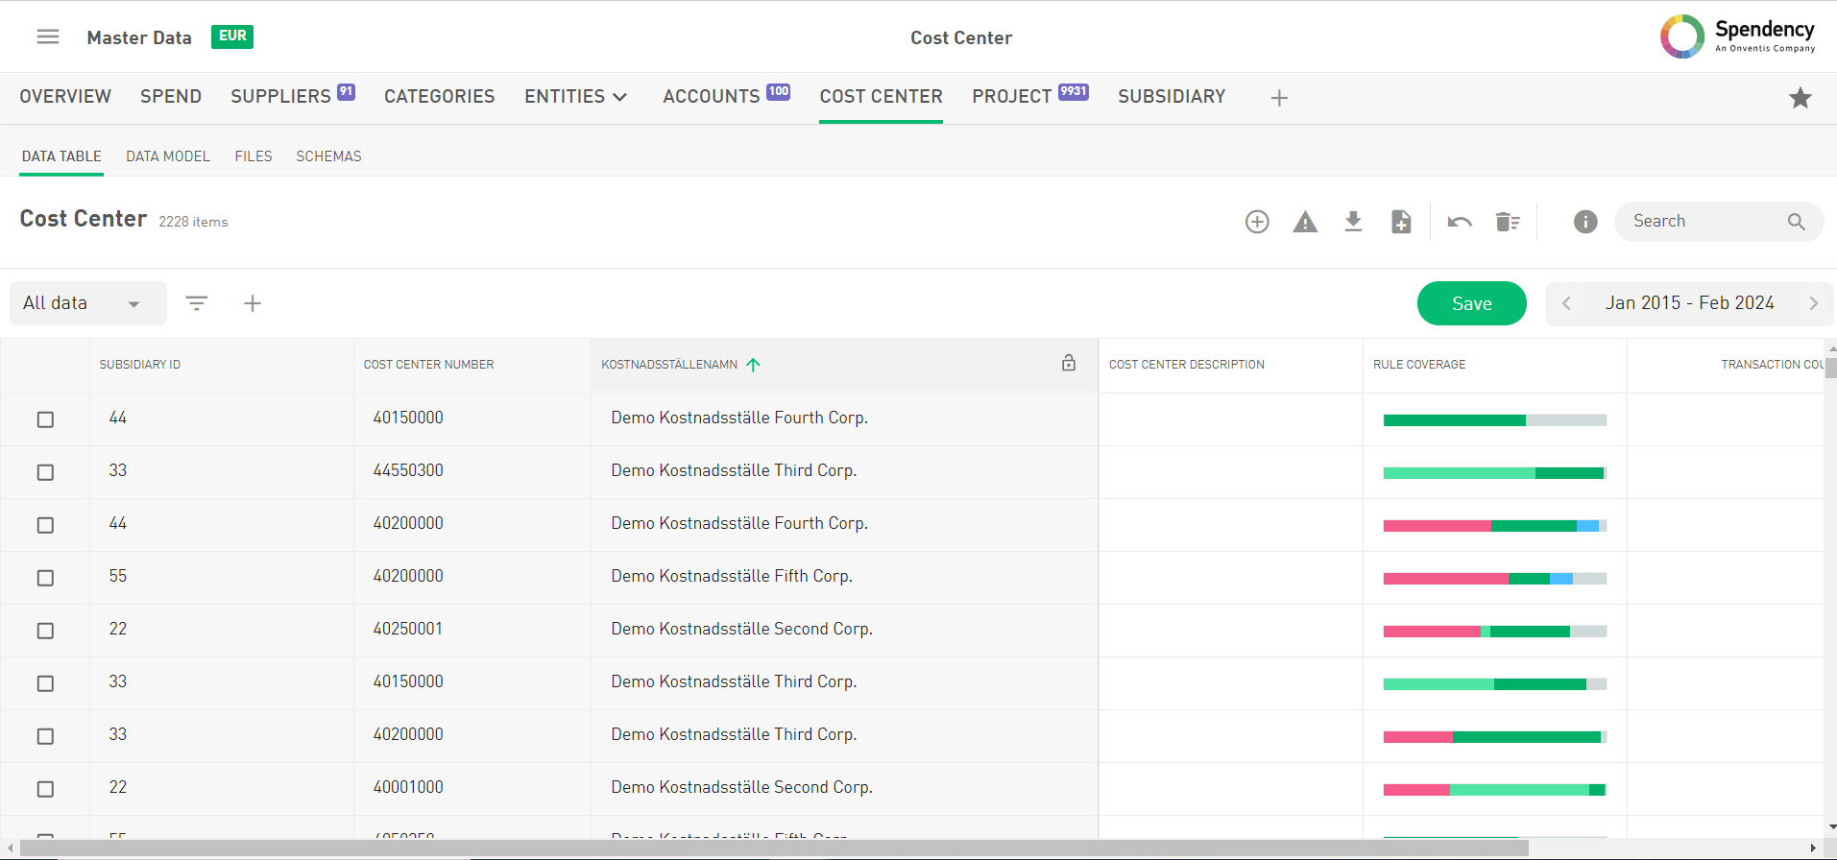The image size is (1837, 860).
Task: Click the delete rows trash icon
Action: (1508, 222)
